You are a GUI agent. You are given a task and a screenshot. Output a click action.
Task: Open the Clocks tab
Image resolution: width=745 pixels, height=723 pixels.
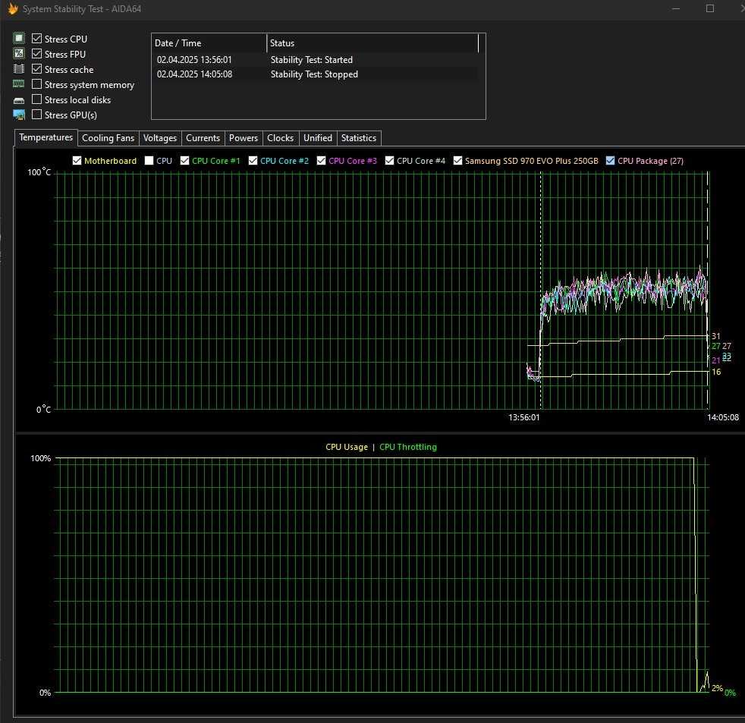pos(281,138)
